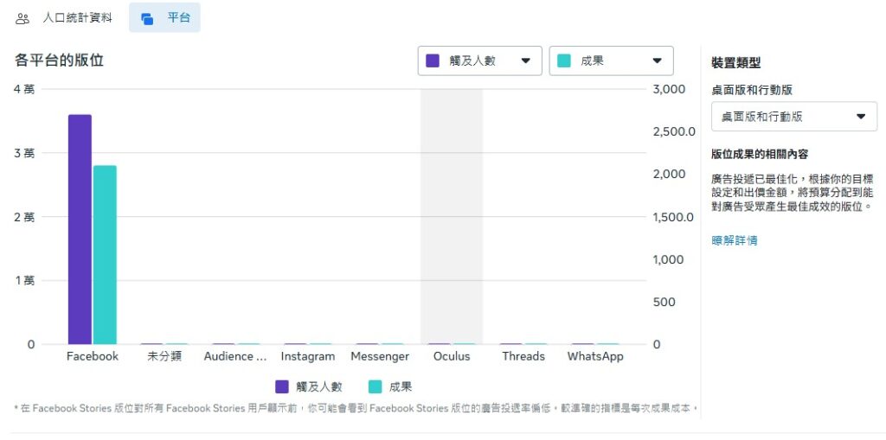Click the purple Facebook reach bar
This screenshot has width=886, height=440.
[x=80, y=229]
